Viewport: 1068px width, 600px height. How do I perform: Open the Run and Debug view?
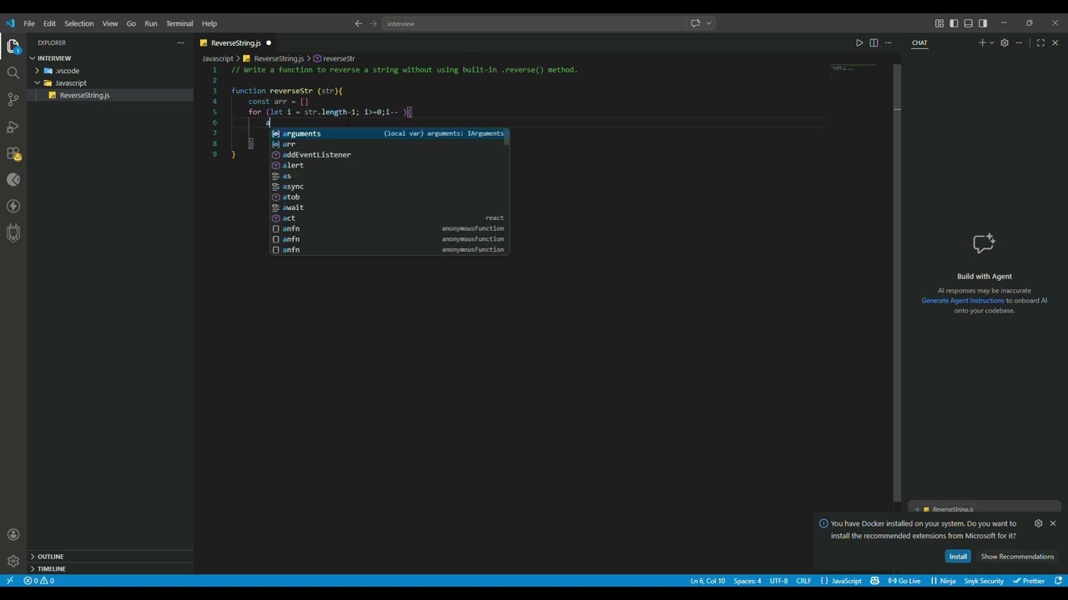coord(13,127)
